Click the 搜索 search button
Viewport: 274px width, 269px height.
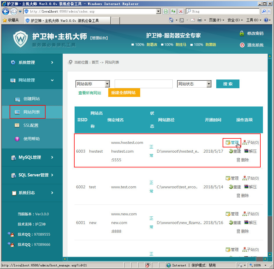pyautogui.click(x=228, y=84)
